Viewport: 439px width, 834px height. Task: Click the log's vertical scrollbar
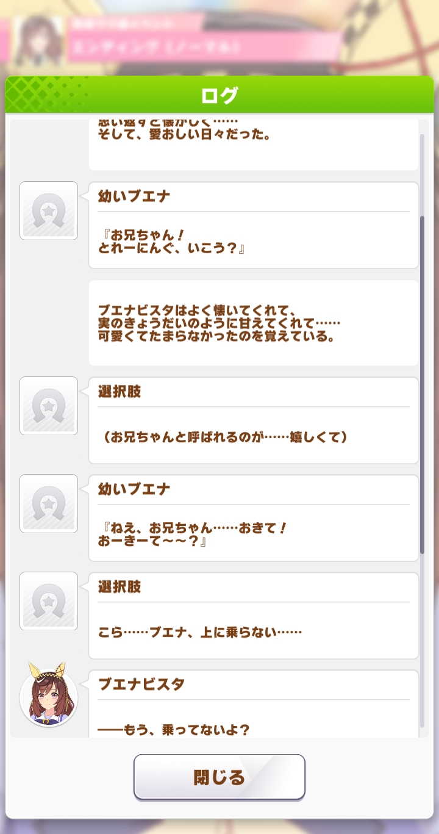coord(422,384)
